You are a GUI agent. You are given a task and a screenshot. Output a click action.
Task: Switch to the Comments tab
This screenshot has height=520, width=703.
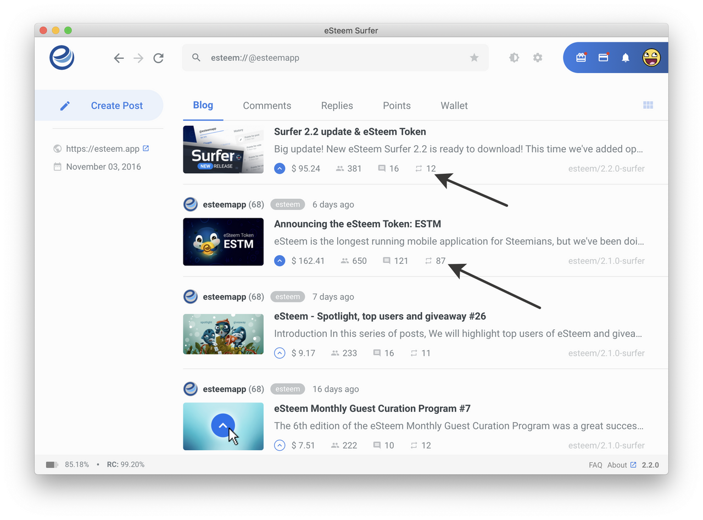267,106
